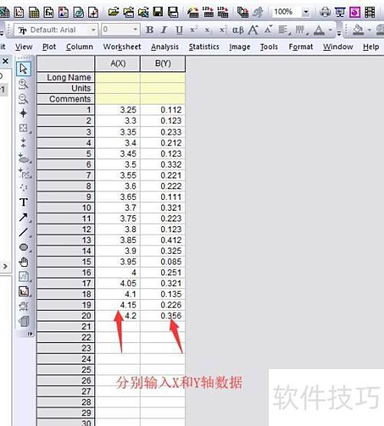Viewport: 384px width, 426px height.
Task: Expand the format toolbar options arrow
Action: pyautogui.click(x=339, y=34)
